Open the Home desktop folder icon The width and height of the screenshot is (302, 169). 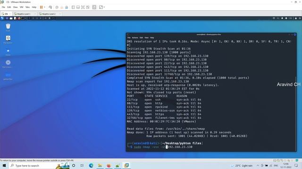pos(8,52)
